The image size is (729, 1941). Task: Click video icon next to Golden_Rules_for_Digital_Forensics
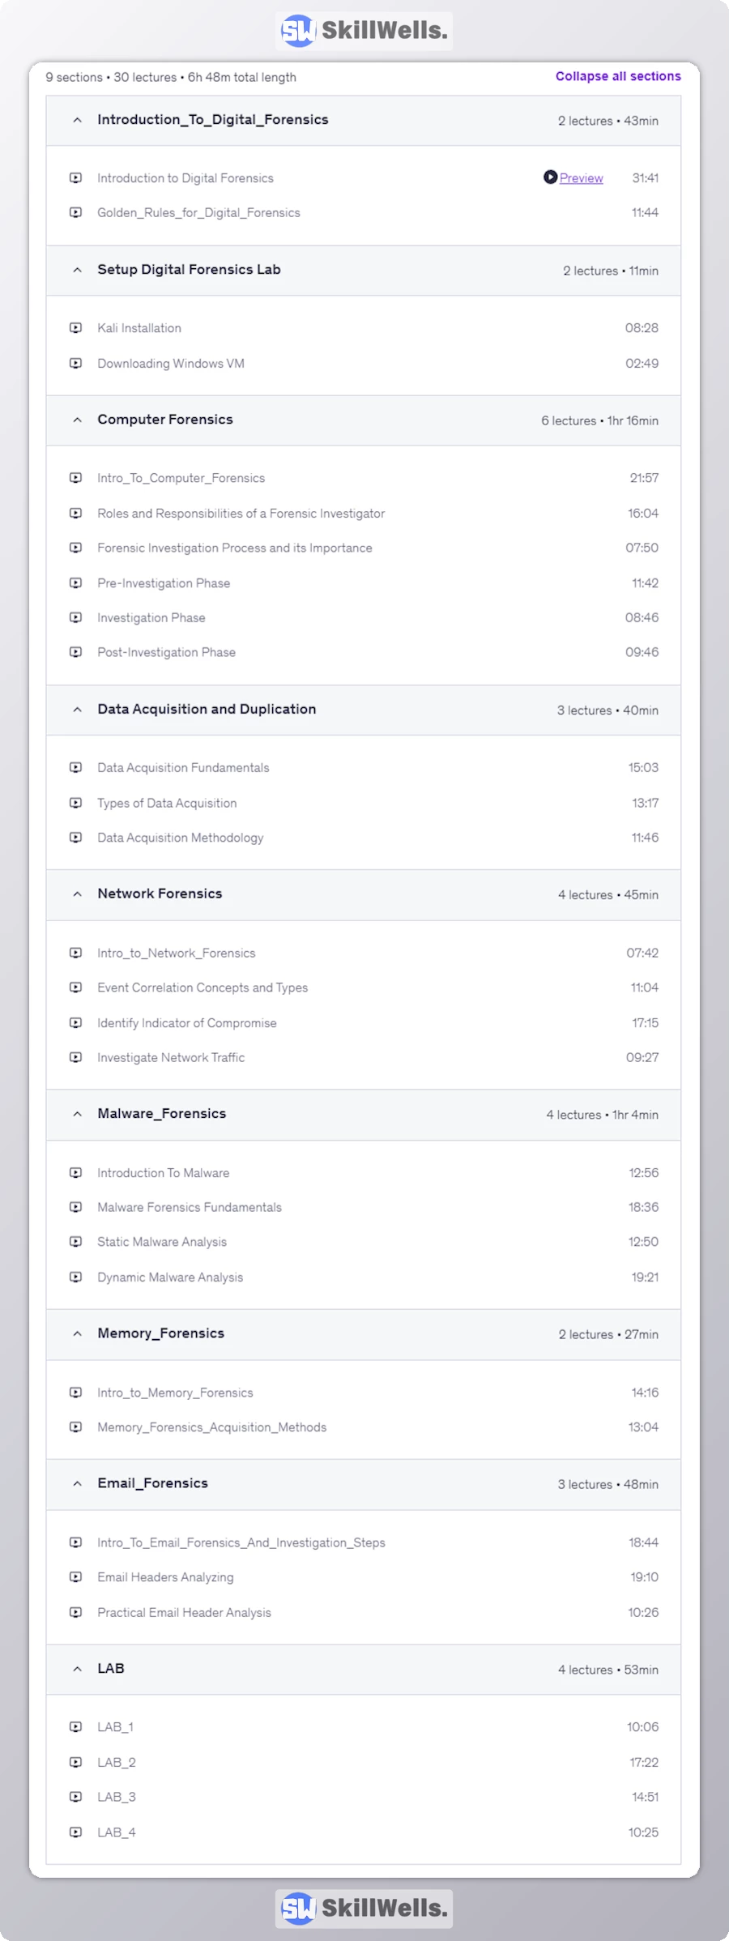pos(76,213)
